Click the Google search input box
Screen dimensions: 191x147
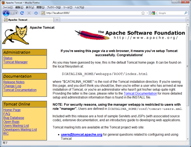point(171,13)
